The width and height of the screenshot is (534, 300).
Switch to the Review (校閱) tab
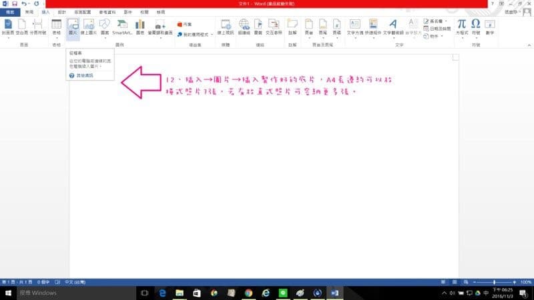coord(144,12)
